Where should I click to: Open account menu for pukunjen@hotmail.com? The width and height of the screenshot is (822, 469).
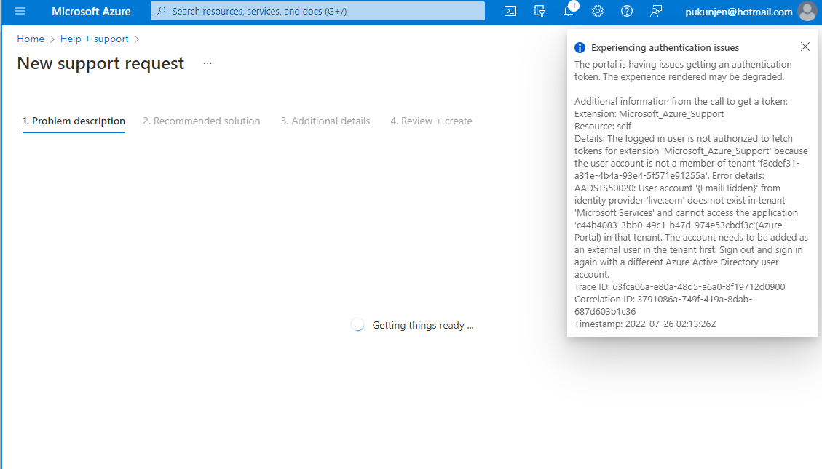pyautogui.click(x=739, y=12)
